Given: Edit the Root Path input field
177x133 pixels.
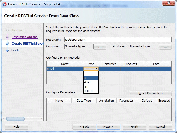Looking at the screenshot, I should click(118, 40).
